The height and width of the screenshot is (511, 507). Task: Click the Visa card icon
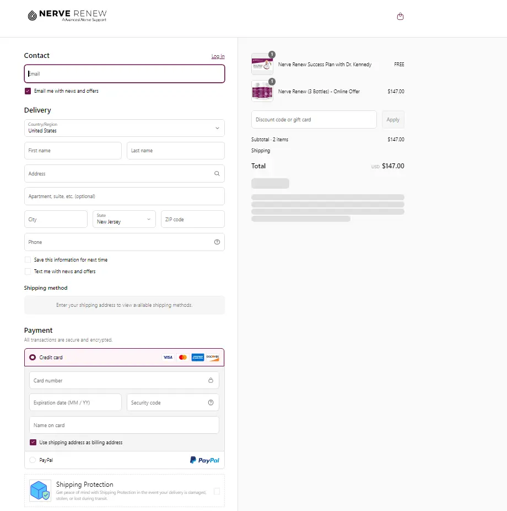point(168,357)
